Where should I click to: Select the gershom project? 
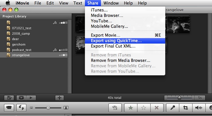tap(34, 44)
